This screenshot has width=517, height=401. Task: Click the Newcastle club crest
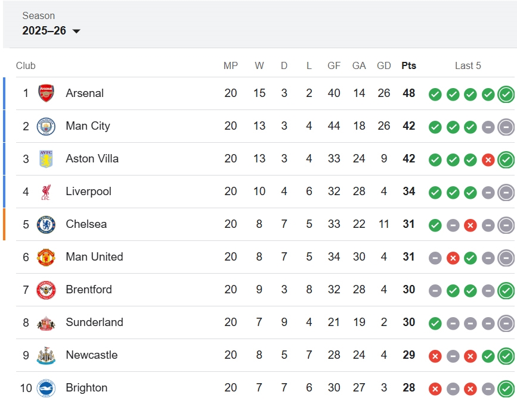tap(46, 355)
